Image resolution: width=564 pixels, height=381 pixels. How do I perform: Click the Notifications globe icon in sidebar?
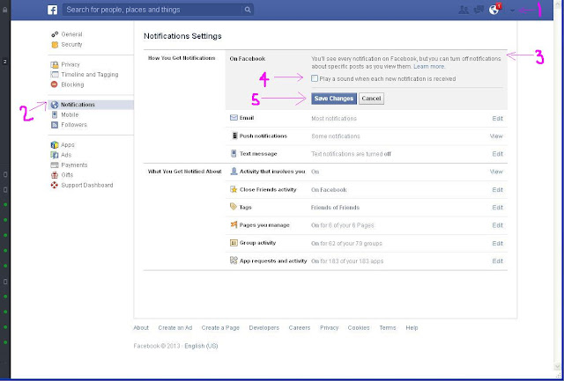55,105
